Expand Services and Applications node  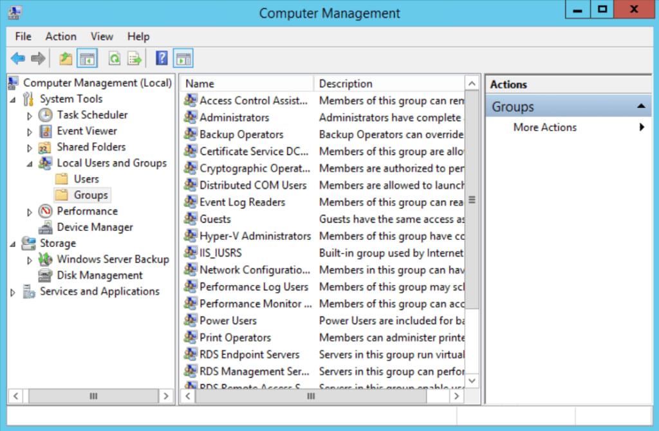point(13,293)
